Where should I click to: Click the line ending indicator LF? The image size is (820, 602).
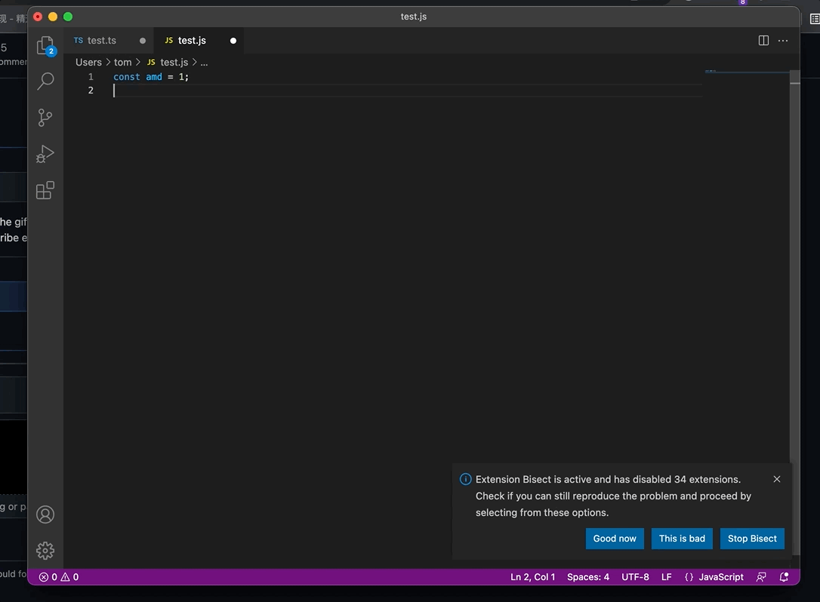point(666,576)
